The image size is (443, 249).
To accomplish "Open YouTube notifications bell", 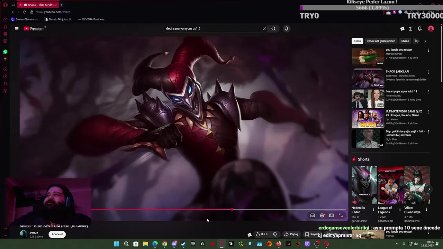I will pyautogui.click(x=419, y=29).
